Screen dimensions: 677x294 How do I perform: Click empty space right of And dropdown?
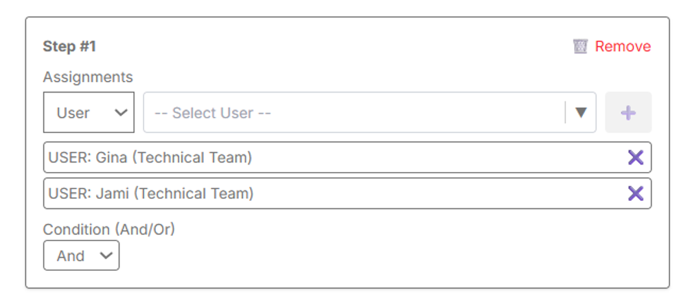tap(343, 256)
